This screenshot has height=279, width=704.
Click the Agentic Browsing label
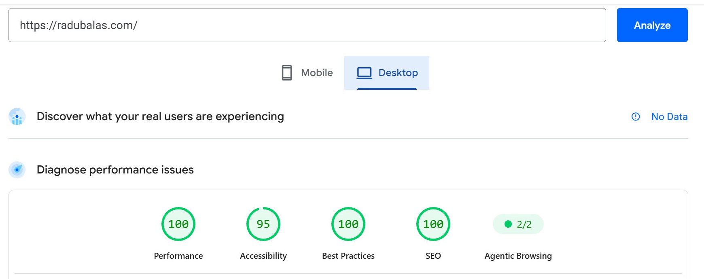point(518,256)
